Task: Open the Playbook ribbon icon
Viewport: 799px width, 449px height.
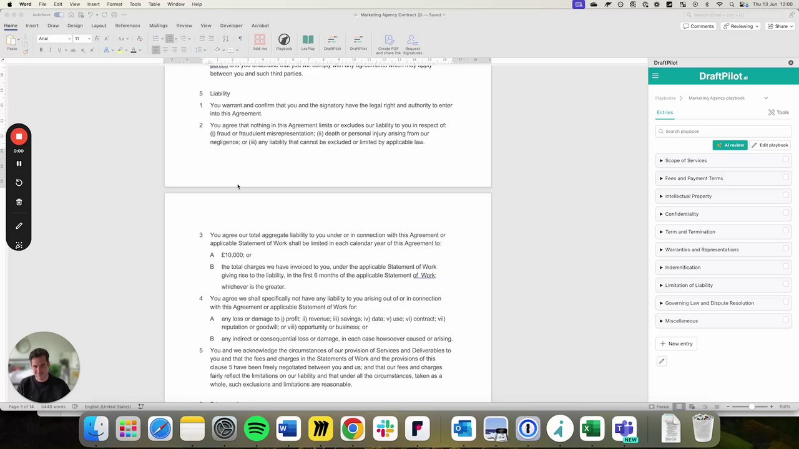Action: click(284, 42)
